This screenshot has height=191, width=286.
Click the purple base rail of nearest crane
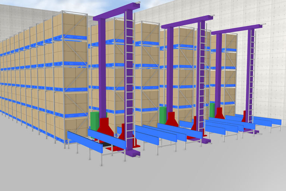pyautogui.click(x=132, y=152)
